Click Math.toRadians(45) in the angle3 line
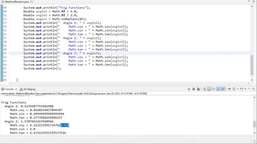 (x=69, y=19)
